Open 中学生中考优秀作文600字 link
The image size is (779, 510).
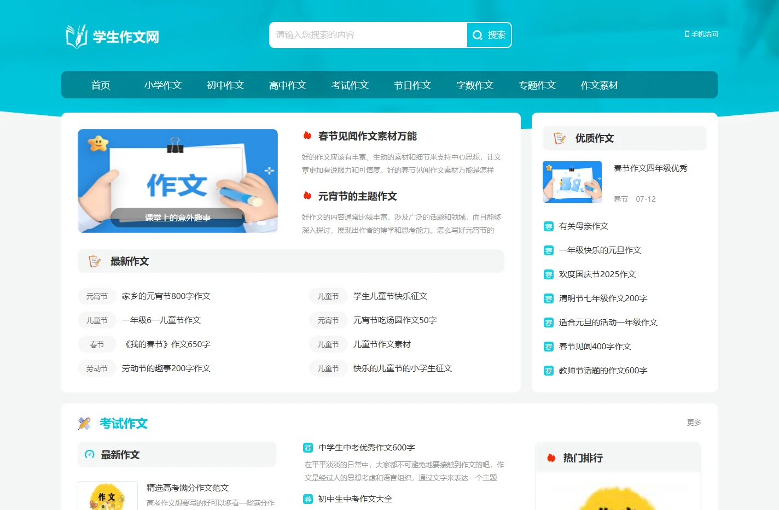367,448
